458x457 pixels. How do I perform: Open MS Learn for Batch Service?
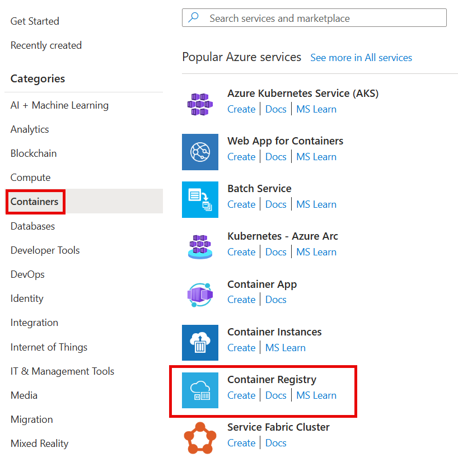[x=316, y=204]
